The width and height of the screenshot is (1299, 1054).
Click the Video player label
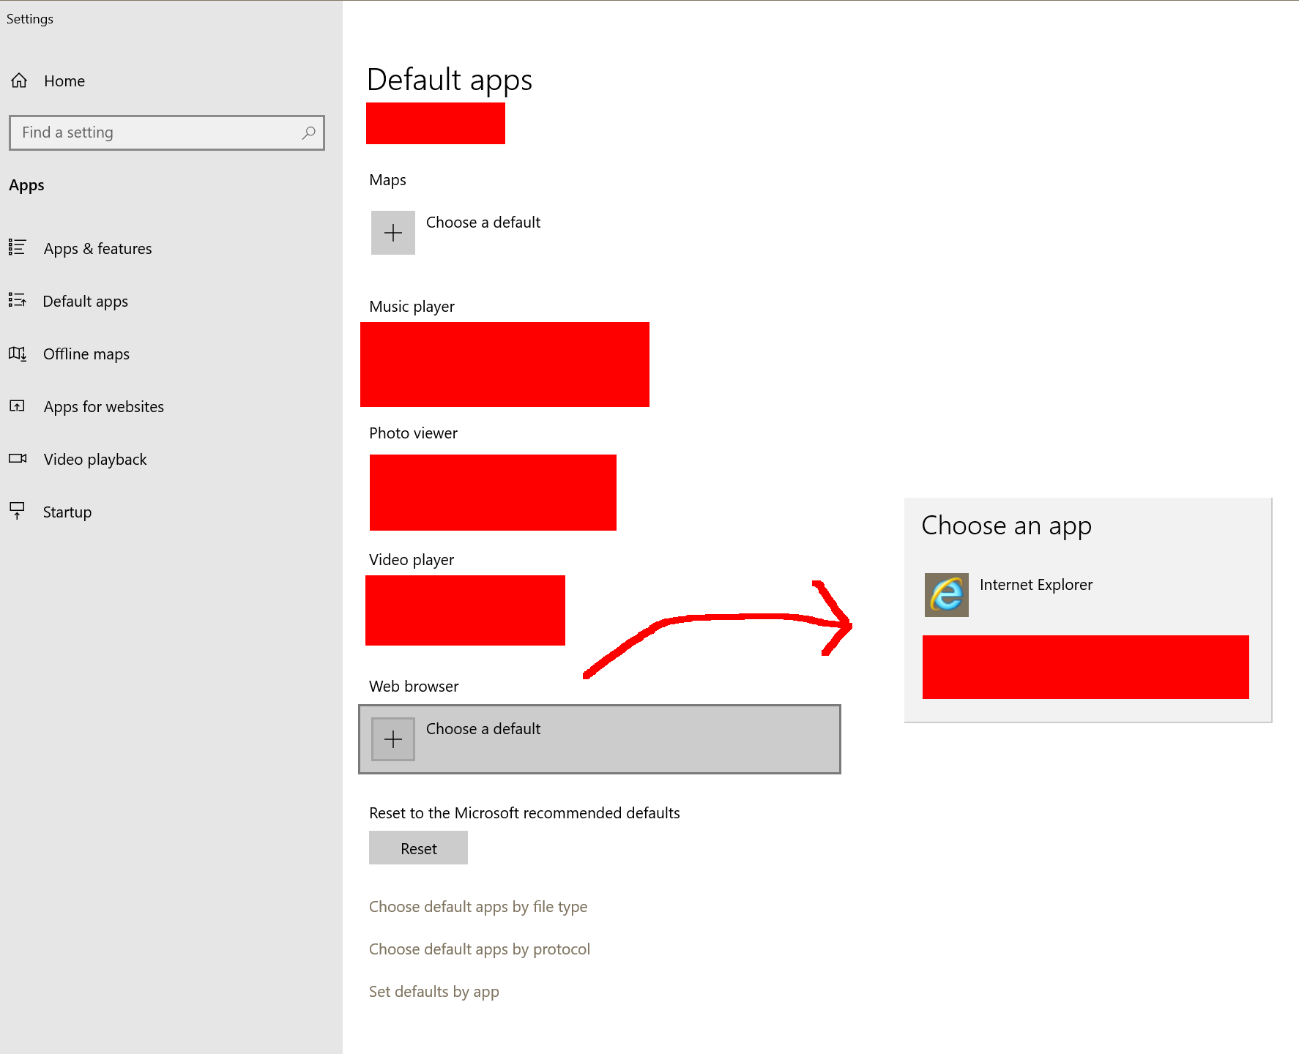point(412,560)
